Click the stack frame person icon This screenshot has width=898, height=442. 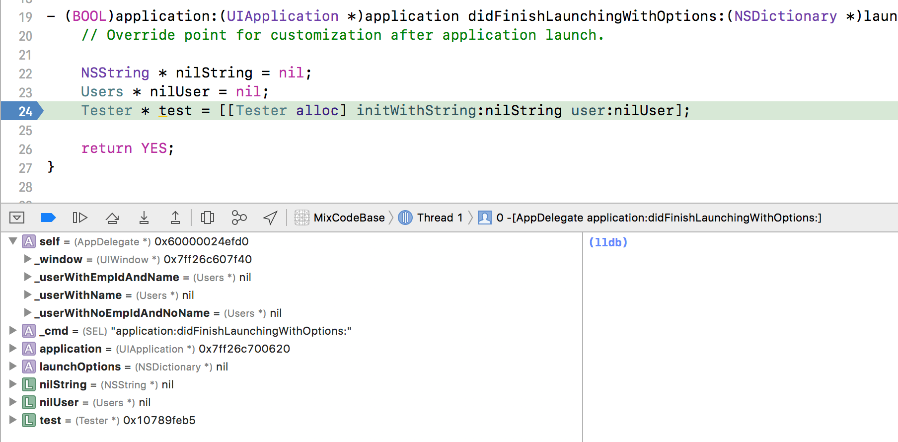coord(485,218)
